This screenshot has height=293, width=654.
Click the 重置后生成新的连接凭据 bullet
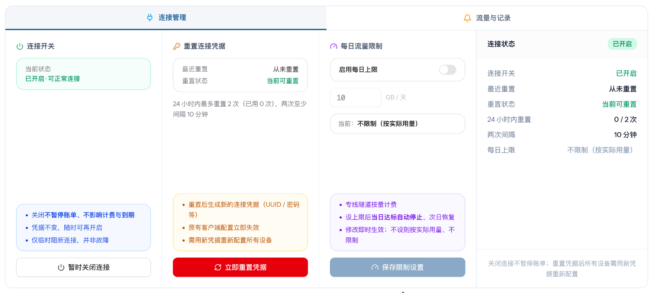click(x=244, y=210)
